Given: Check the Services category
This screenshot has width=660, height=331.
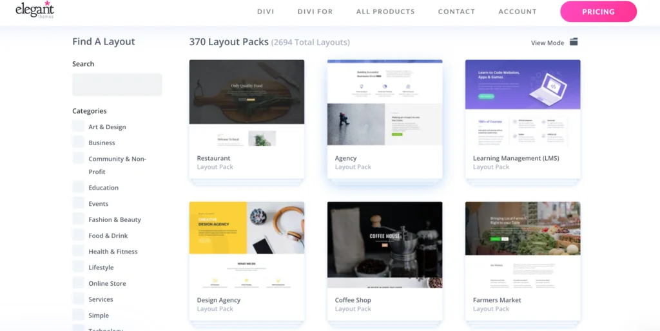Looking at the screenshot, I should (x=78, y=299).
